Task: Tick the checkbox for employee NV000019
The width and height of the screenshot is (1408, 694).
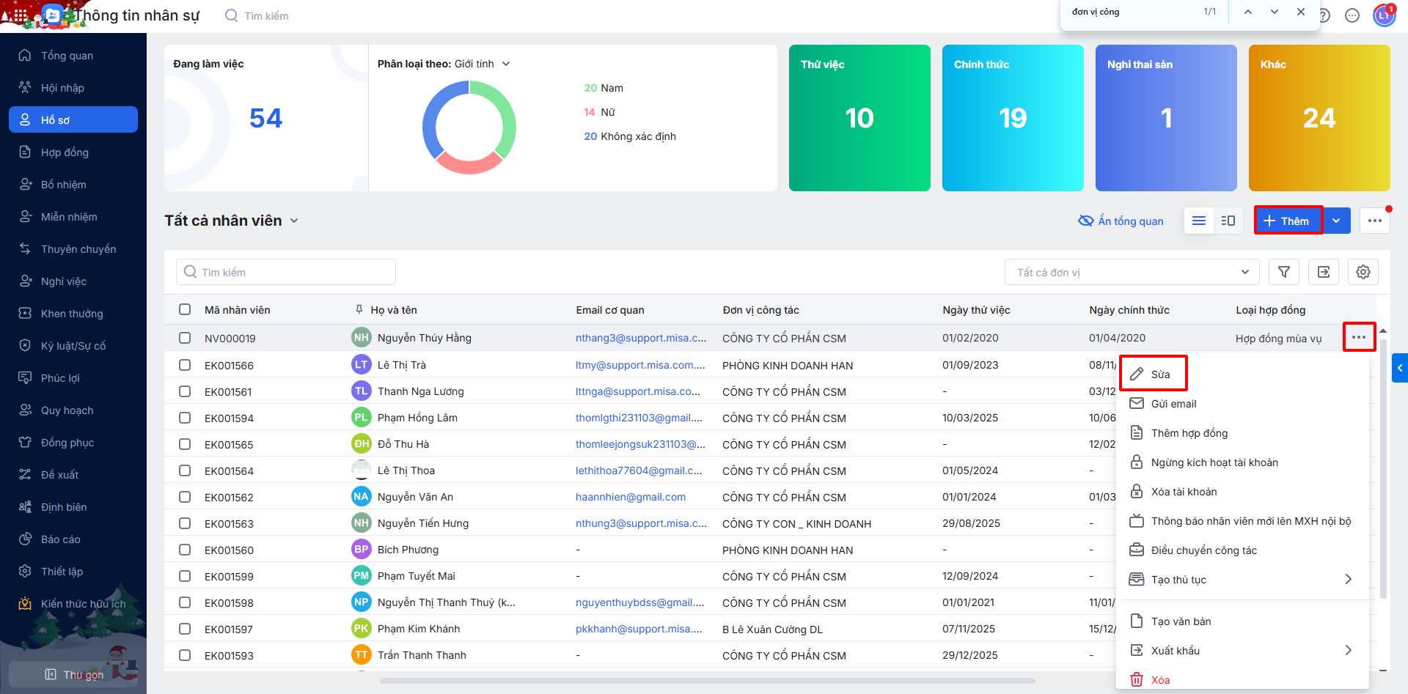Action: 185,338
